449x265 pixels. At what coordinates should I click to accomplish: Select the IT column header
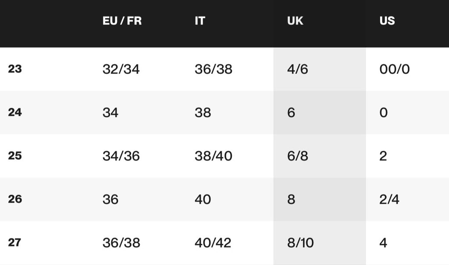(x=200, y=21)
